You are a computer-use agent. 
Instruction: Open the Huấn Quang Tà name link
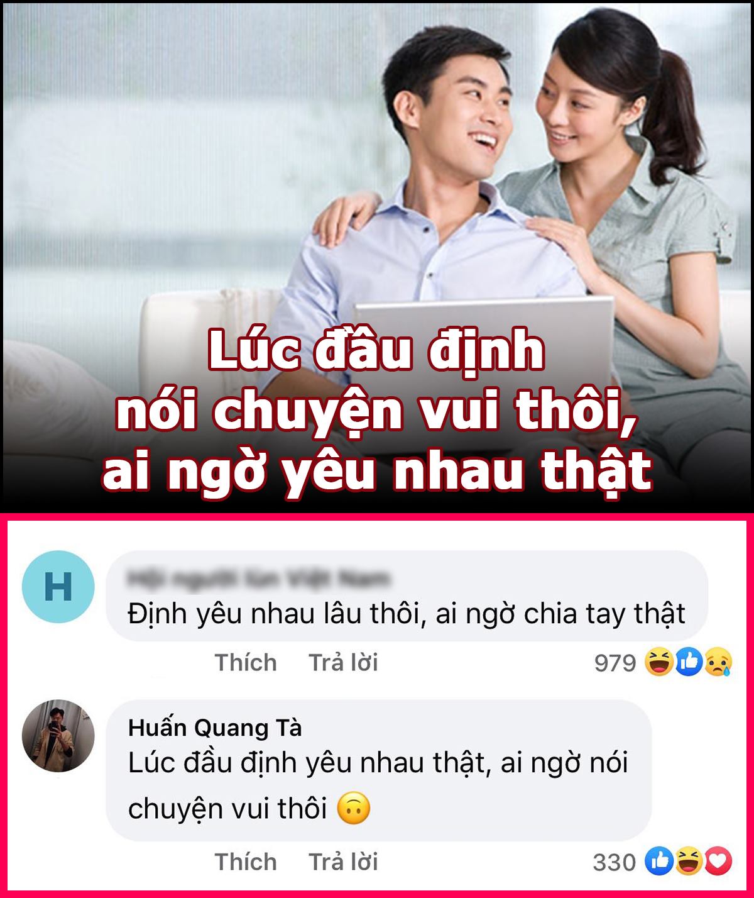tap(215, 728)
